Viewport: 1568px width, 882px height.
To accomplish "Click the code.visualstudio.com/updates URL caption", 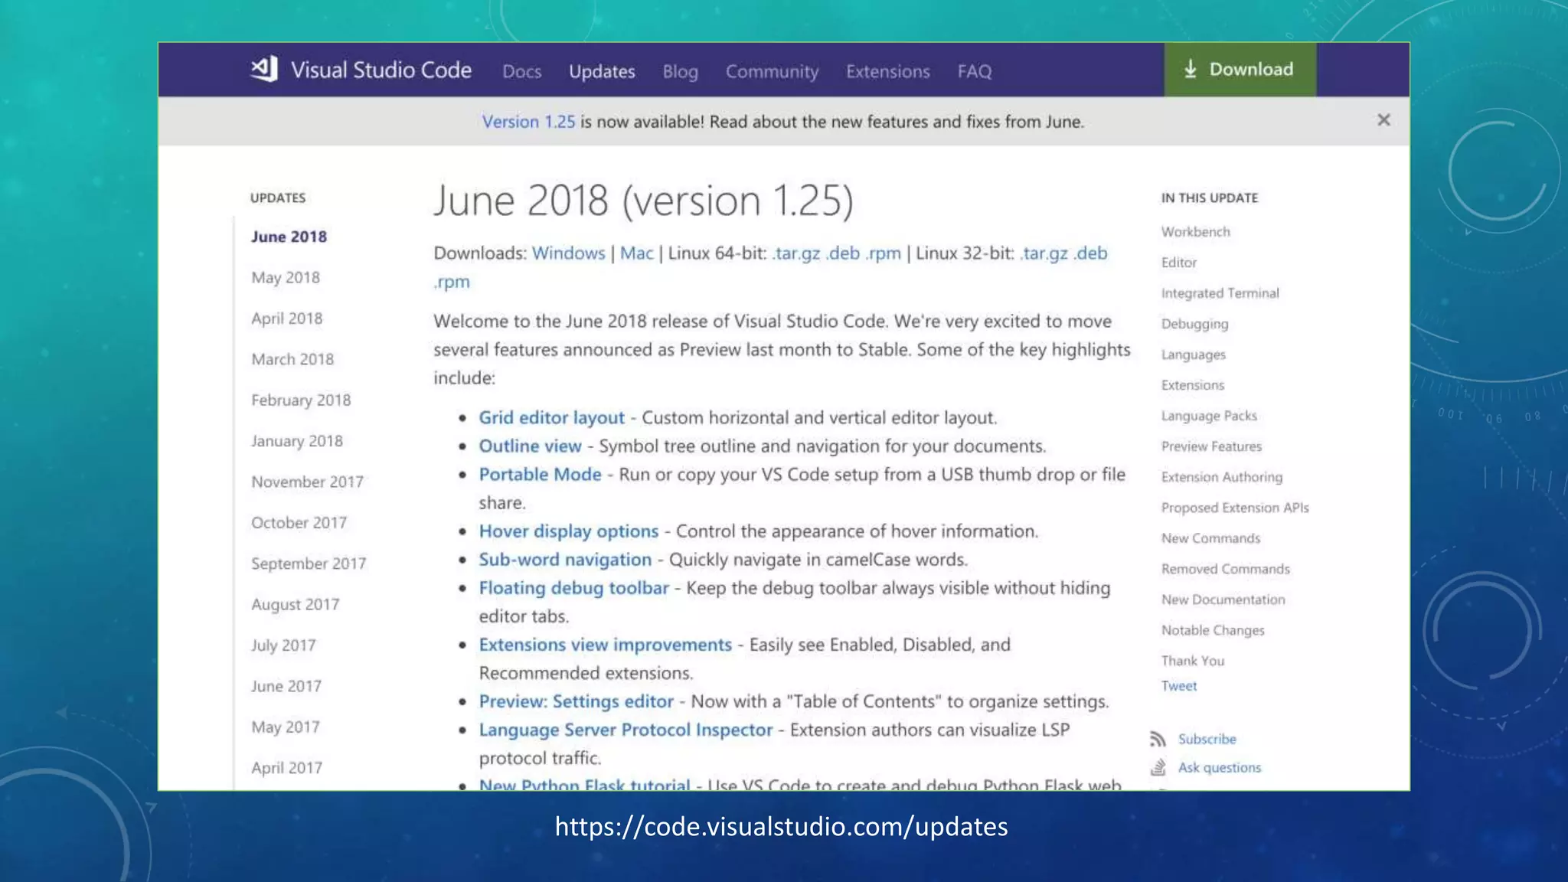I will pos(781,827).
